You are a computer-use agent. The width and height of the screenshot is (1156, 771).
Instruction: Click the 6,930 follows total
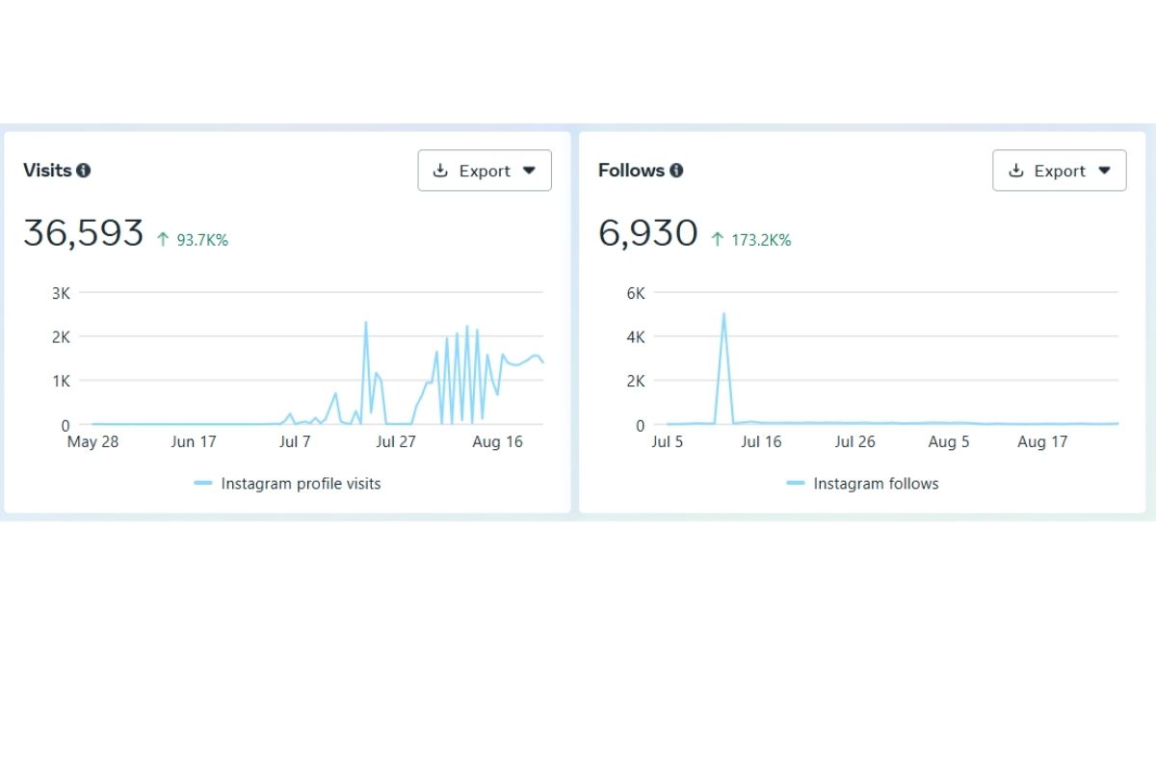647,234
